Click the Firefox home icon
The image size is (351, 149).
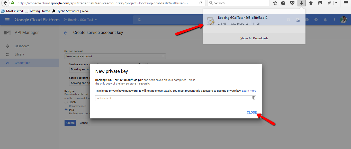click(x=311, y=3)
